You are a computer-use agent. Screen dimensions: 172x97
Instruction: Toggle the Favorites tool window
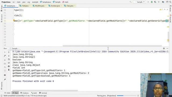tap(1, 86)
